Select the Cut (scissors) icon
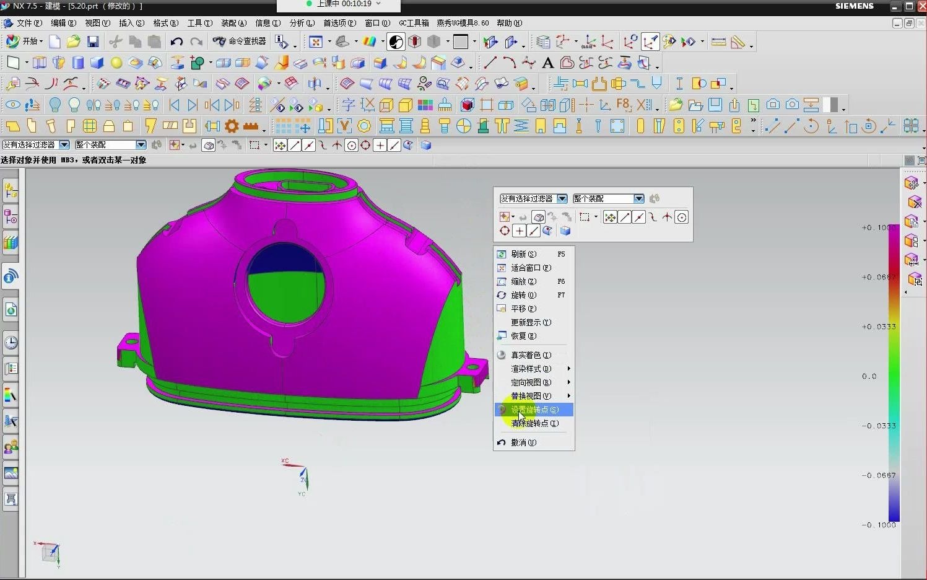The height and width of the screenshot is (580, 927). pyautogui.click(x=115, y=42)
